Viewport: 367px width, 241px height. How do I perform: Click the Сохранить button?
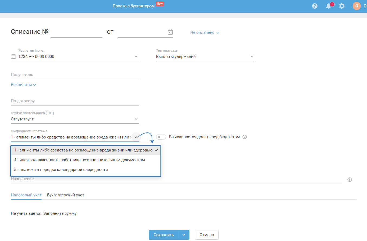tap(163, 235)
